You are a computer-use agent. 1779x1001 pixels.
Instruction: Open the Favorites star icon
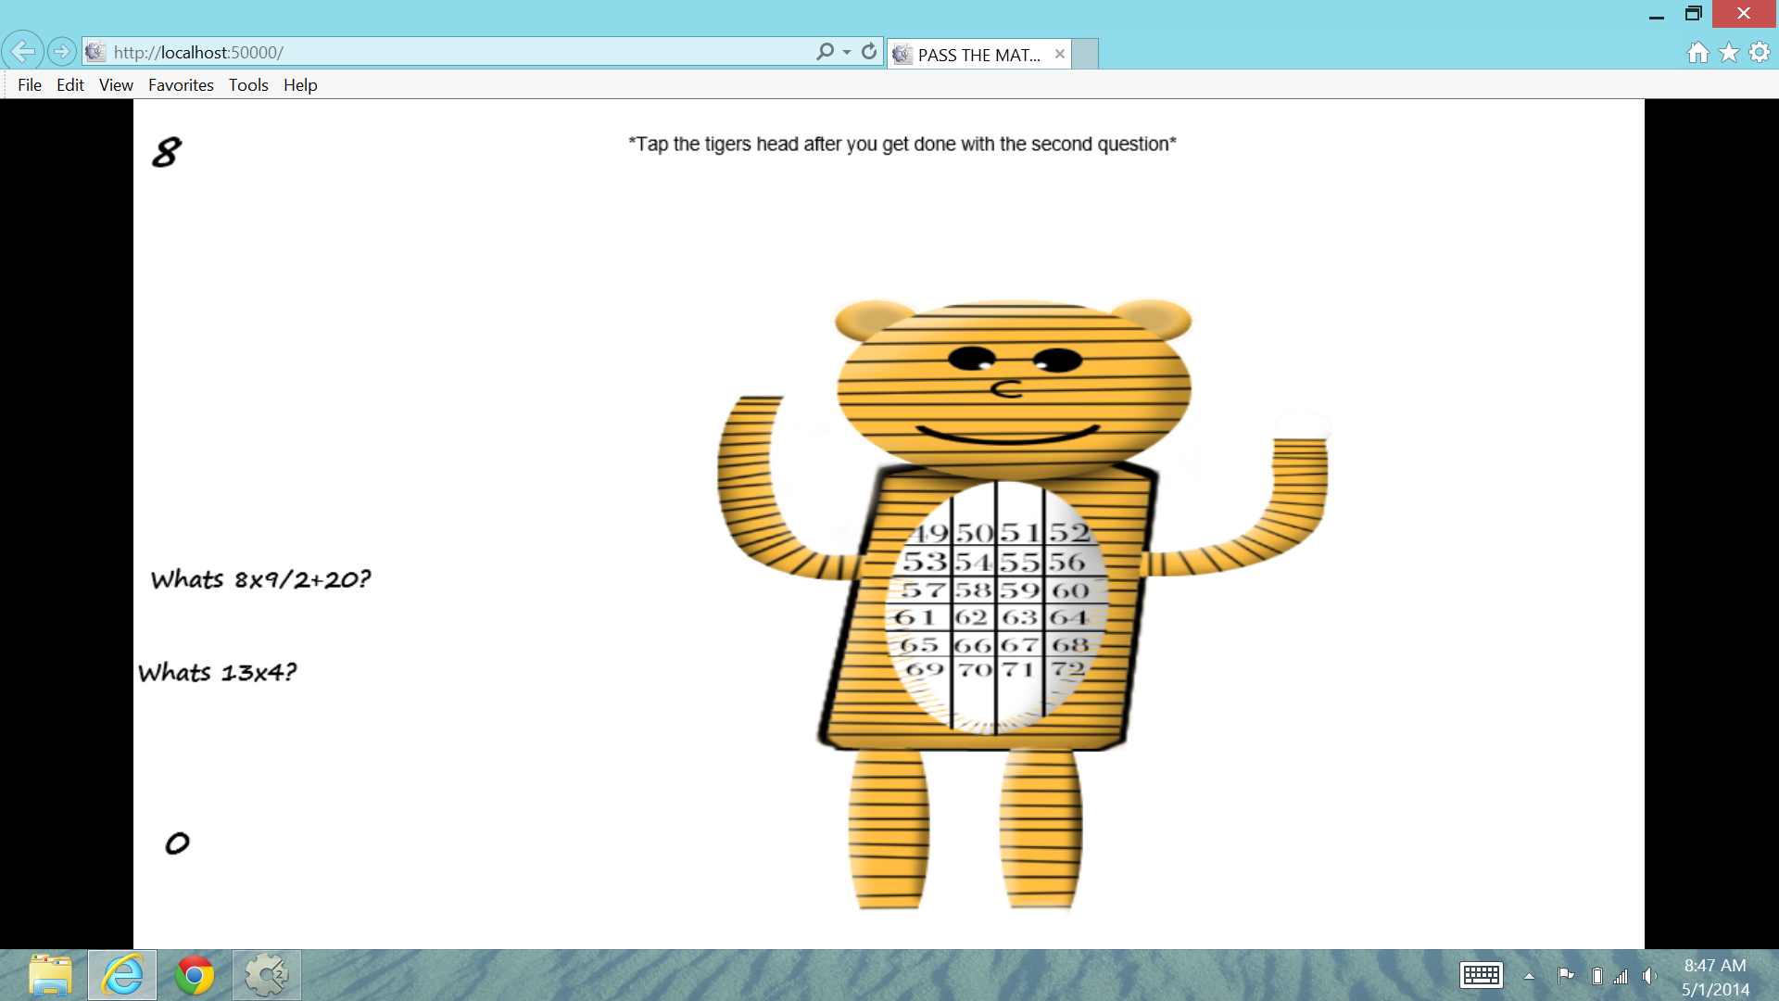1728,53
